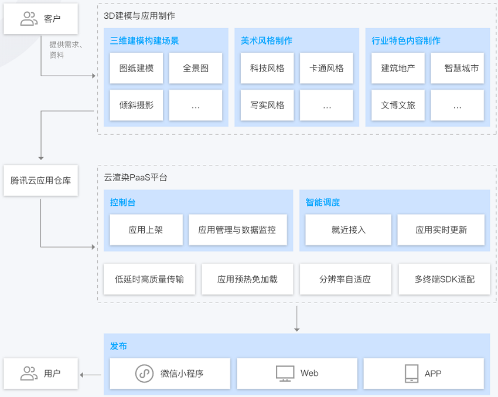This screenshot has height=397, width=498.
Task: Click the 智慧城市 card
Action: click(458, 68)
